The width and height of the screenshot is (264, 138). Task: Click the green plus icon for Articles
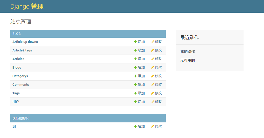coord(135,59)
